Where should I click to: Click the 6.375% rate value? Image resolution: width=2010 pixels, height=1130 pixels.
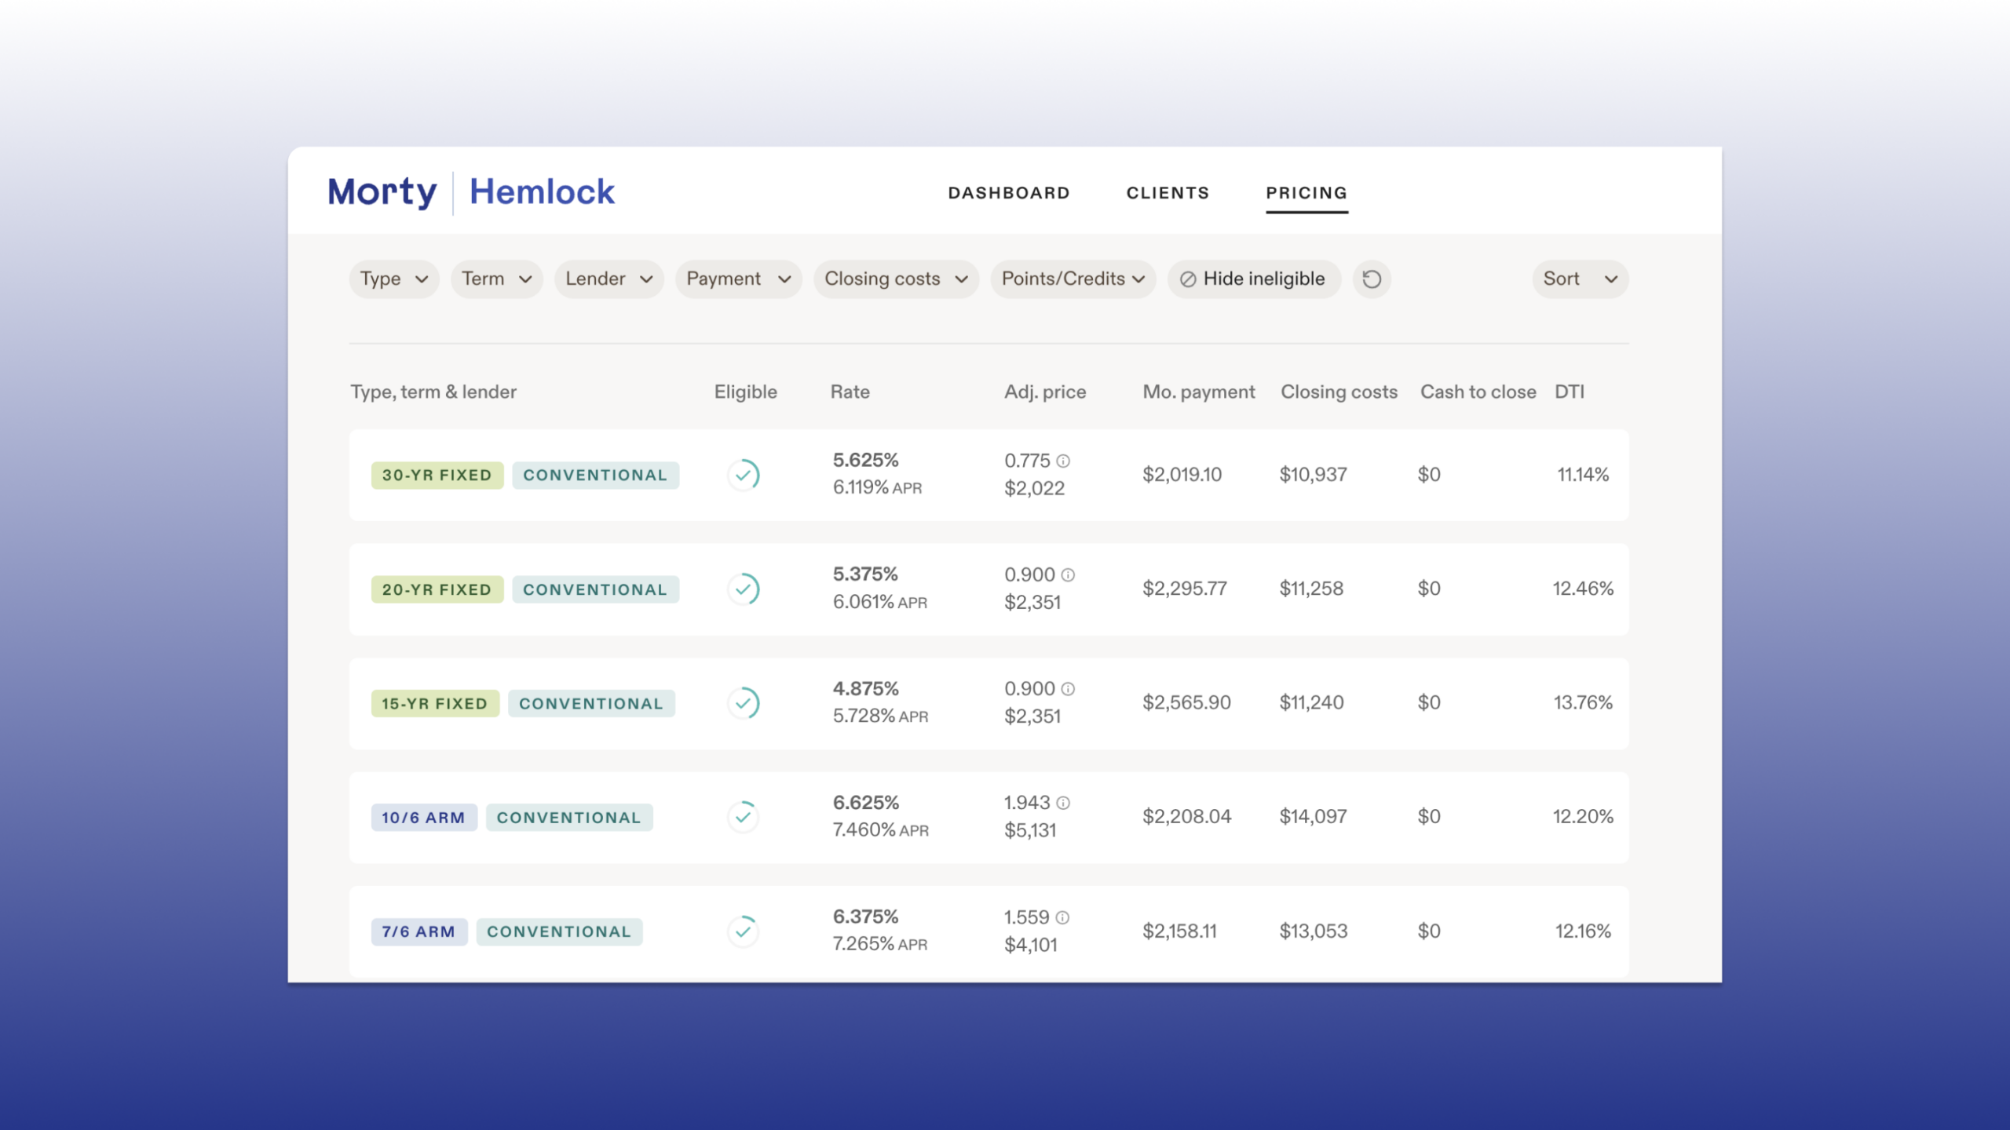click(865, 917)
